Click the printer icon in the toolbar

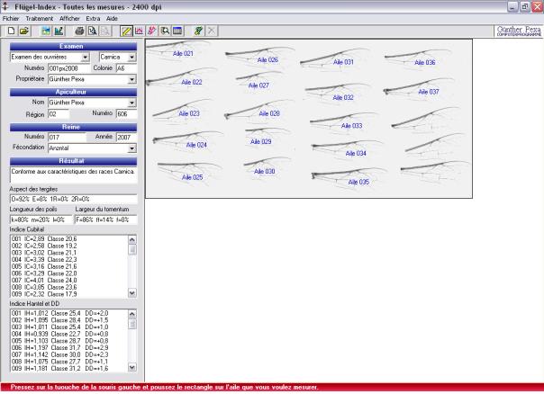pyautogui.click(x=79, y=31)
